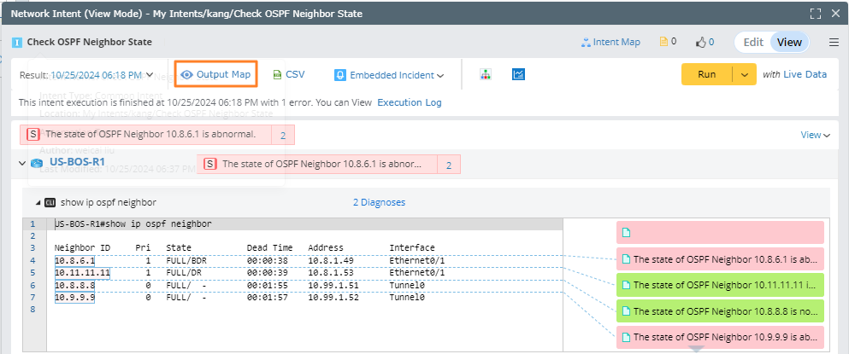This screenshot has height=354, width=849.
Task: Export results via CSV button
Action: click(x=289, y=74)
